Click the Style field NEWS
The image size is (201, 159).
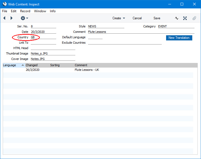[106, 26]
